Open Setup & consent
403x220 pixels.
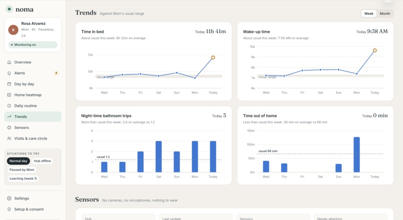click(33, 209)
